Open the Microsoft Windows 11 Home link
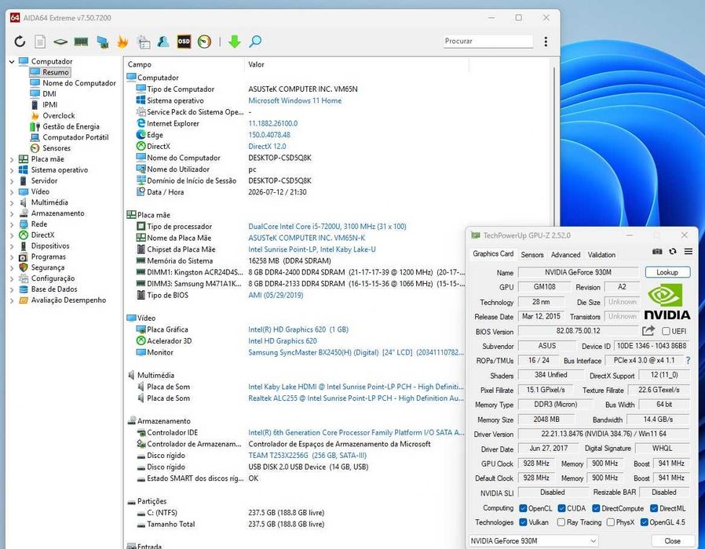705x549 pixels. pos(295,100)
